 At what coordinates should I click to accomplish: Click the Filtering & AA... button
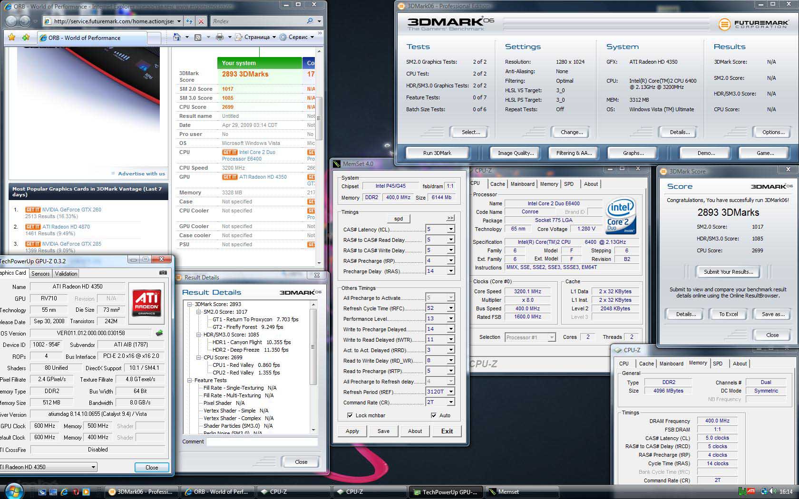tap(574, 153)
